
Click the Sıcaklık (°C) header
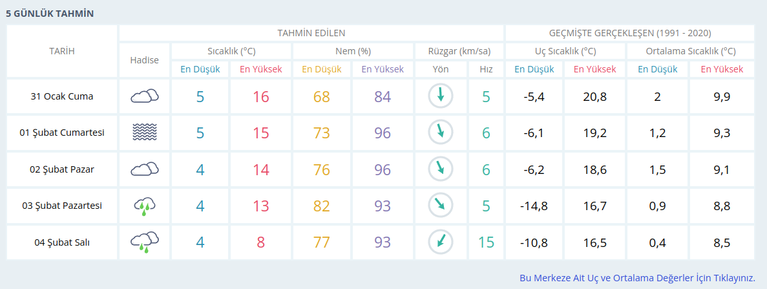[x=231, y=51]
